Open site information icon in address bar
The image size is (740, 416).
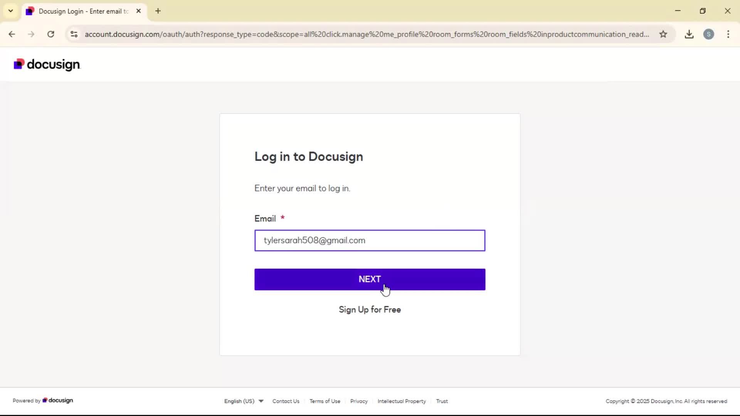point(74,34)
